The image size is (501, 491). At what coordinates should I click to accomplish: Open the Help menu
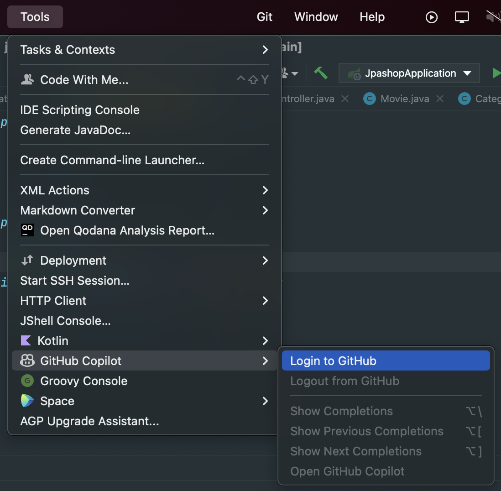click(372, 17)
